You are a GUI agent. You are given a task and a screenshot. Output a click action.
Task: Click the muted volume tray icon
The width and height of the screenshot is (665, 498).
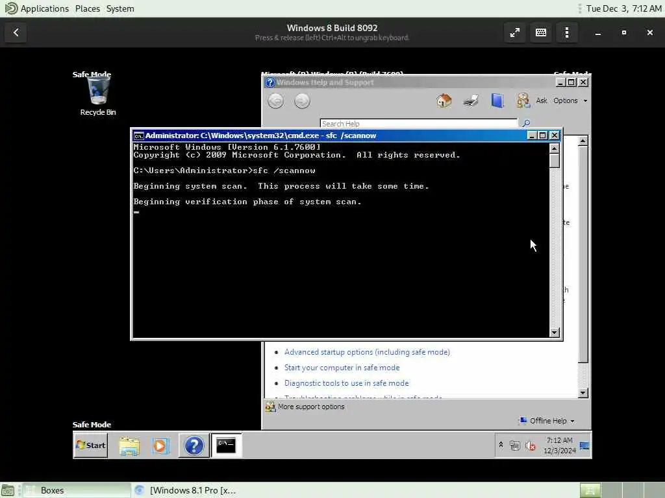[x=530, y=445]
